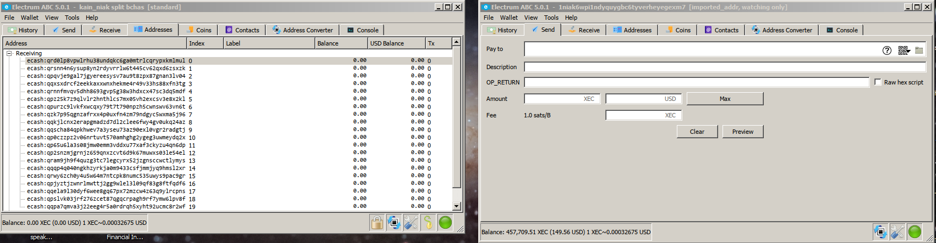
Task: Click the help question mark in Pay to field
Action: 887,50
